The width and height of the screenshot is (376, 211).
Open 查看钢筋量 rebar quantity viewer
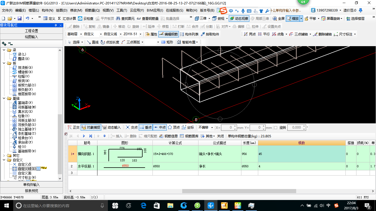coord(148,18)
